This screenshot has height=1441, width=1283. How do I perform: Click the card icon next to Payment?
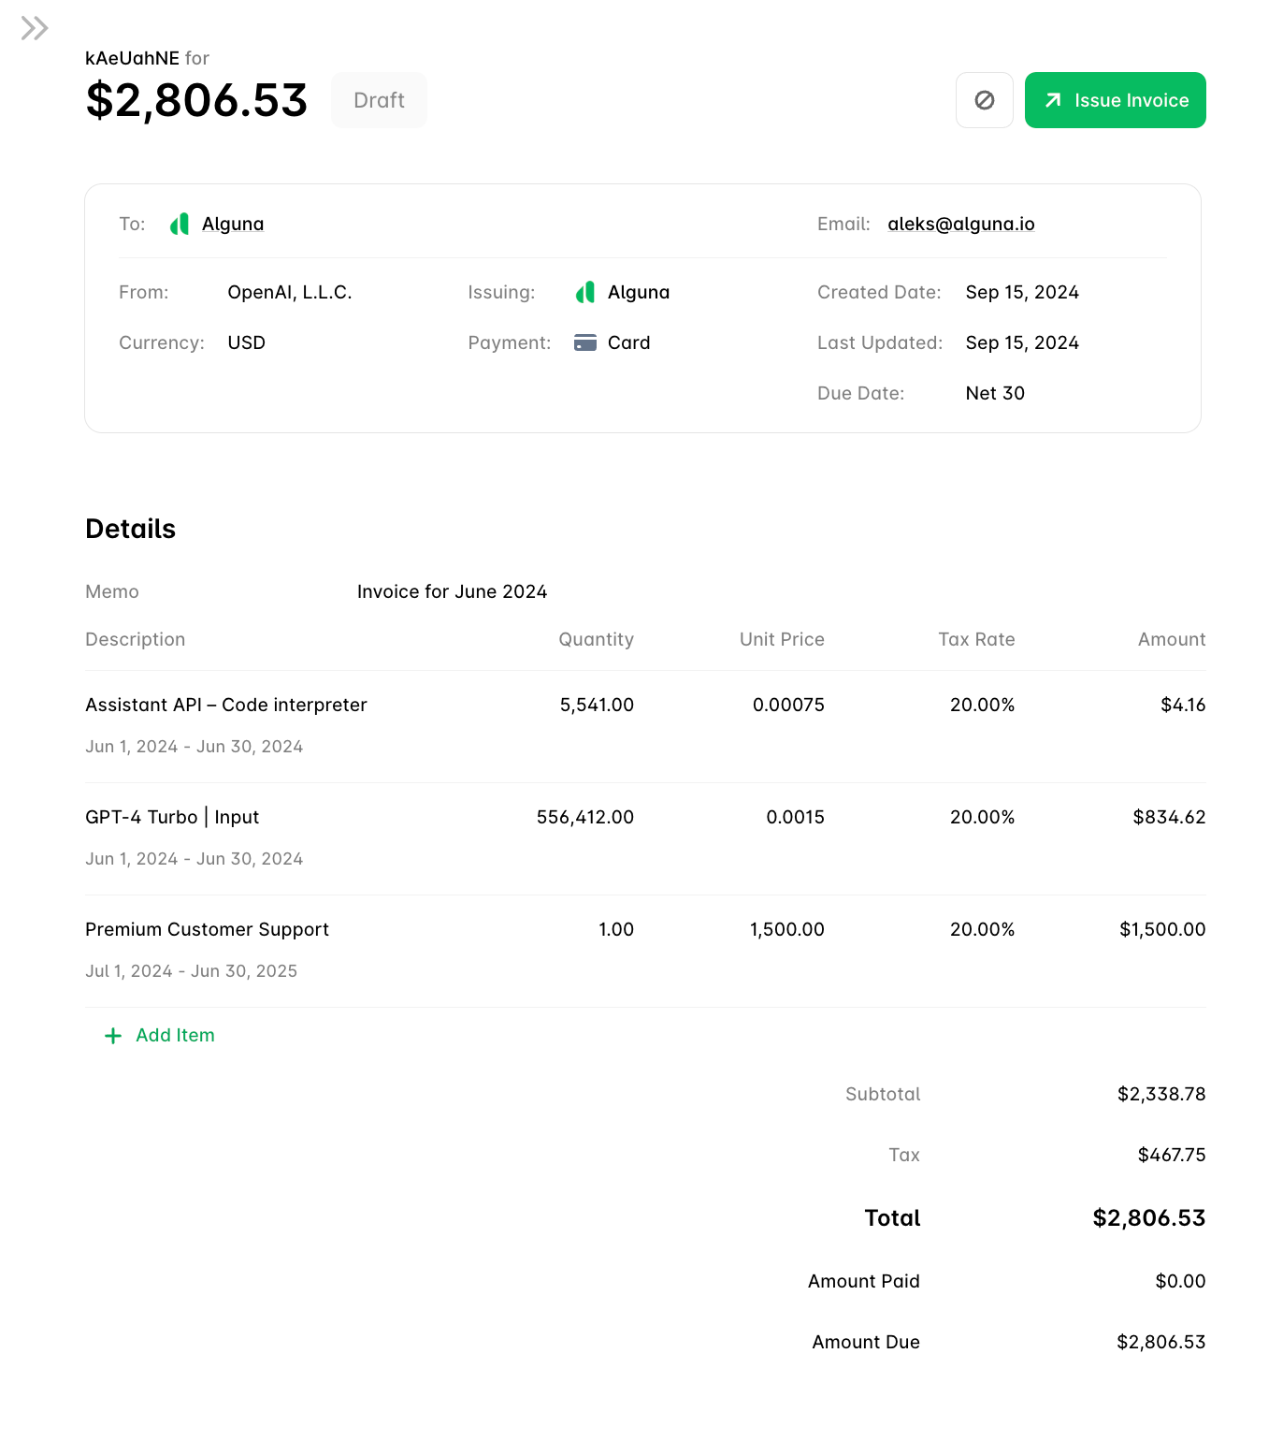(585, 342)
